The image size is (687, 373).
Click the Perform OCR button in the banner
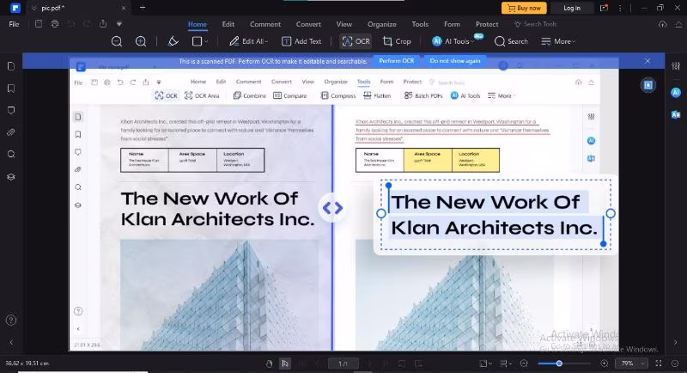pos(397,61)
